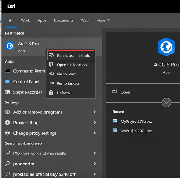
Task: Click Open in the ArcGIS Pro preview pane
Action: tap(125, 92)
